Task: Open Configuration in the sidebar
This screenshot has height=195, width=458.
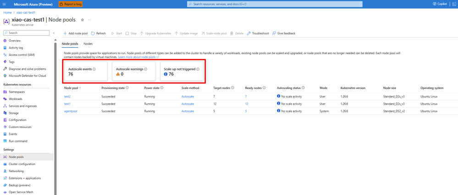Action: pyautogui.click(x=17, y=120)
